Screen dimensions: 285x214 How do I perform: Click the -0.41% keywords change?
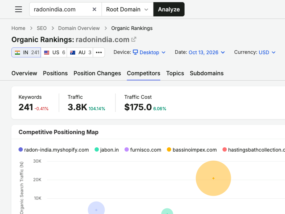tap(41, 109)
